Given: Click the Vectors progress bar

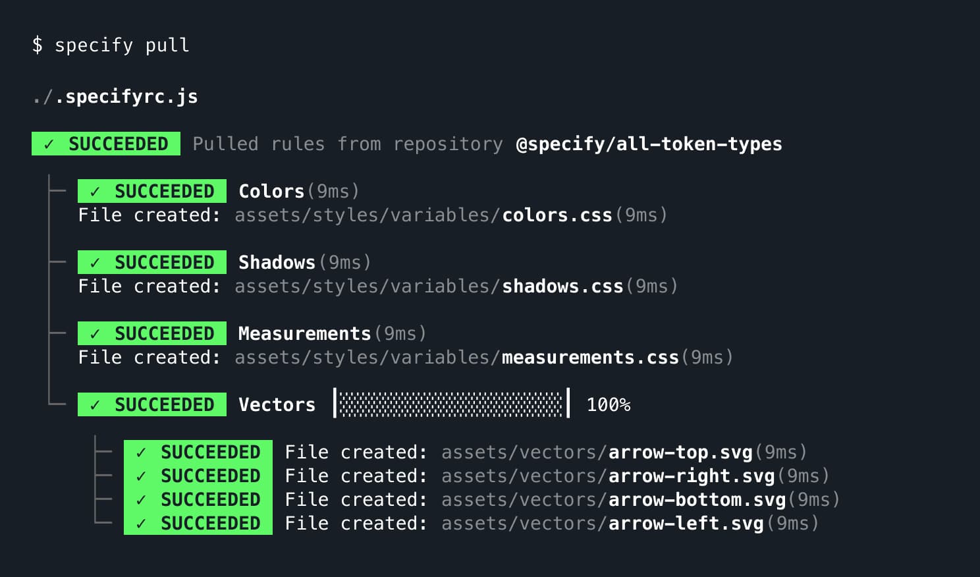Looking at the screenshot, I should click(x=452, y=403).
